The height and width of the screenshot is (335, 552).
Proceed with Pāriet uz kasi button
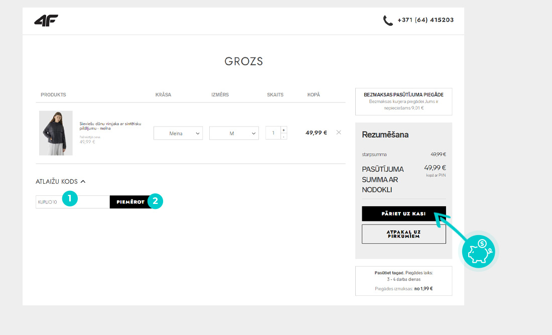pos(403,213)
